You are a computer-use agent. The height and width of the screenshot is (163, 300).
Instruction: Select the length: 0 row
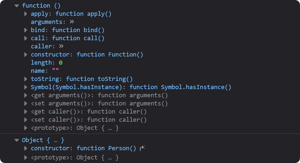(x=46, y=63)
